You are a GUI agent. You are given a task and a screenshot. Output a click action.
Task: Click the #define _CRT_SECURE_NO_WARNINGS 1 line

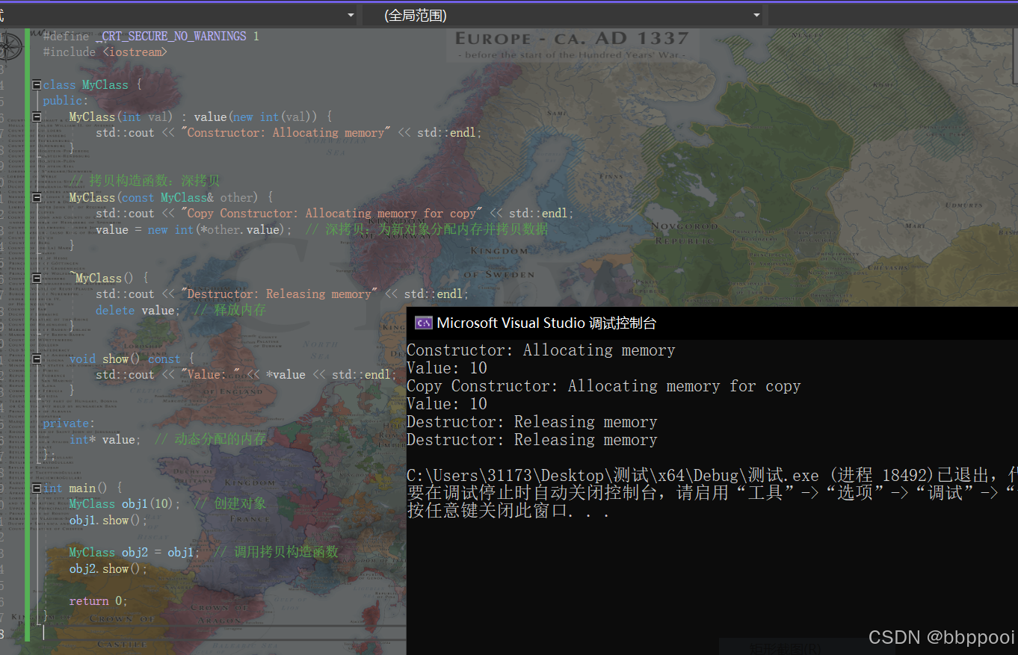point(151,36)
